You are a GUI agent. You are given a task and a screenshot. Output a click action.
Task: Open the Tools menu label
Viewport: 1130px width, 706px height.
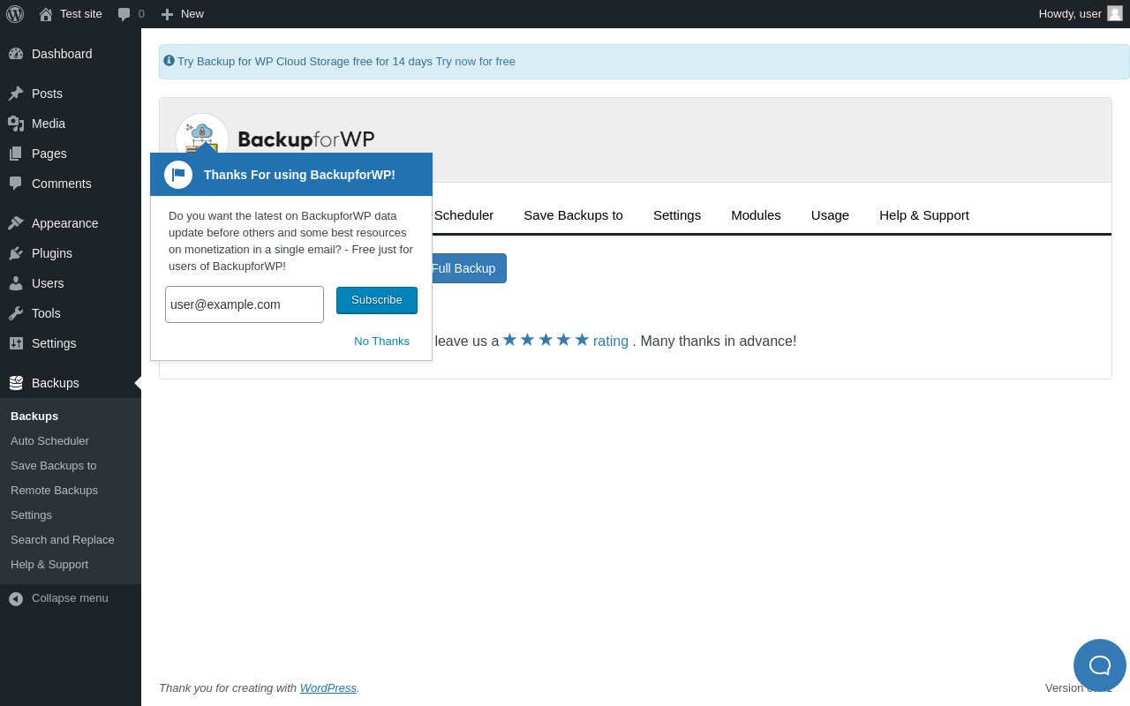pos(46,313)
